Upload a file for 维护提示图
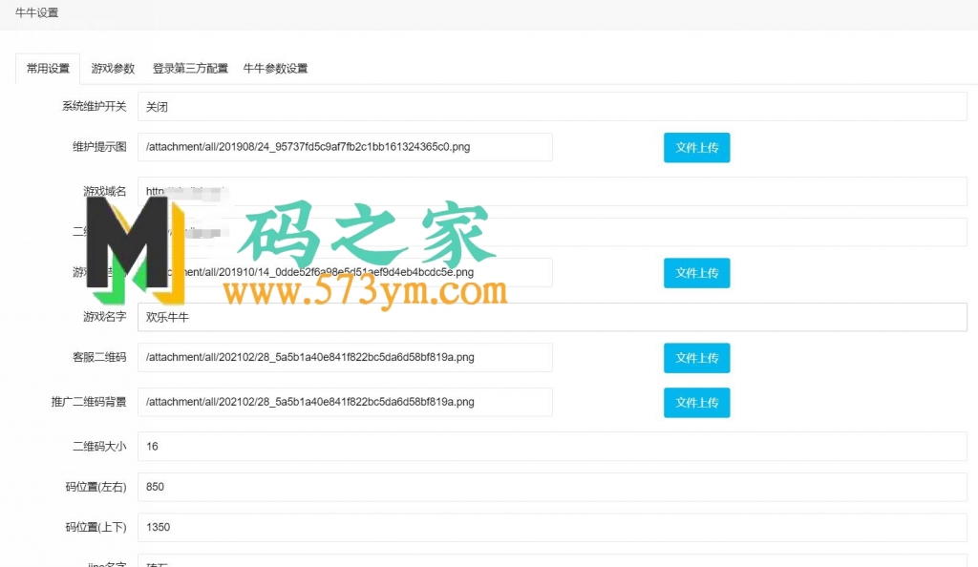Viewport: 978px width, 567px height. [696, 148]
